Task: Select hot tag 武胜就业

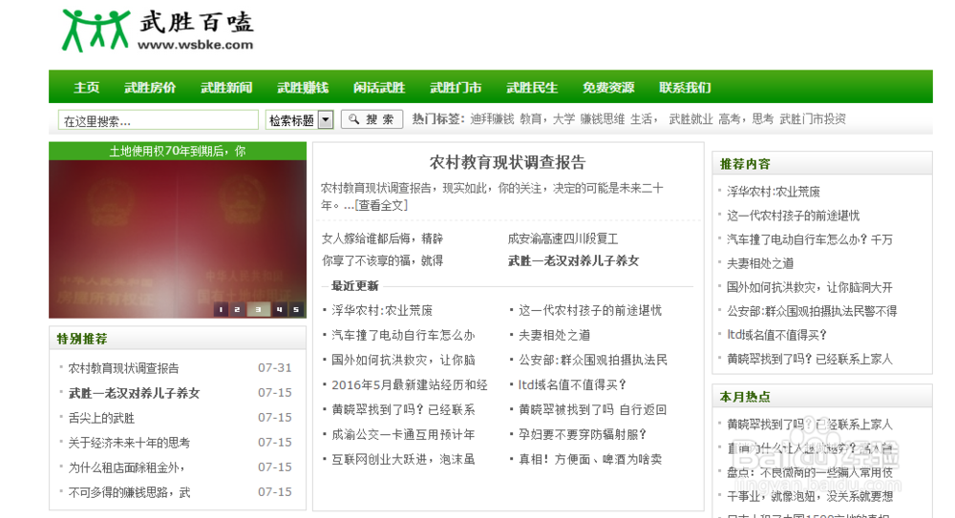Action: pos(690,119)
